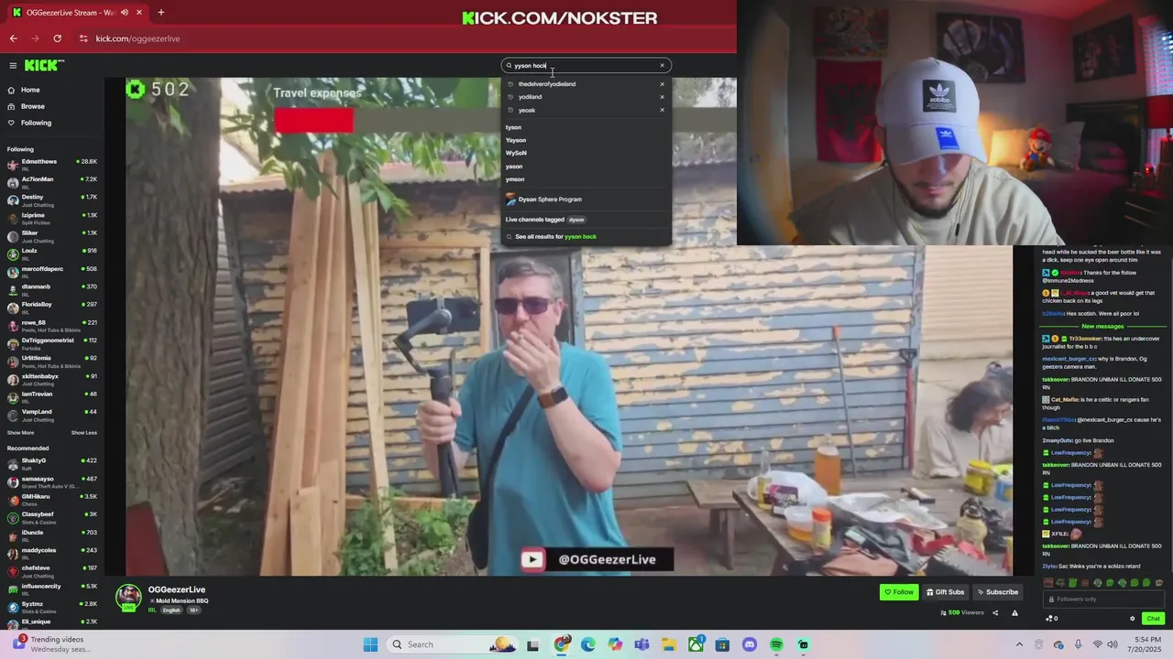This screenshot has width=1173, height=659.
Task: Open Destiny channel in Following list
Action: point(52,200)
